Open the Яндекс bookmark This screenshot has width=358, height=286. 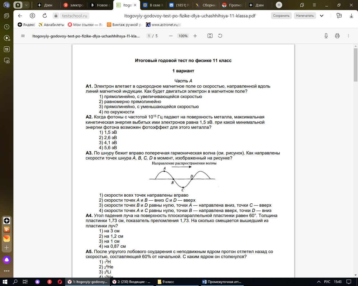26,25
